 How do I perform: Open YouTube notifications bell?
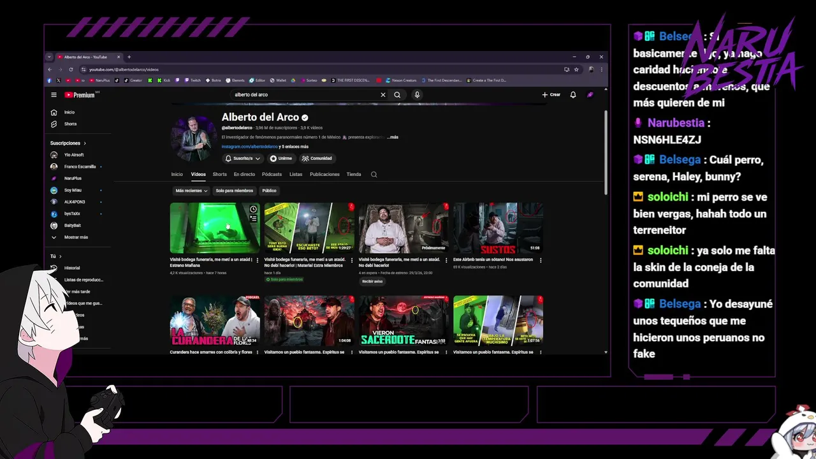click(x=573, y=94)
